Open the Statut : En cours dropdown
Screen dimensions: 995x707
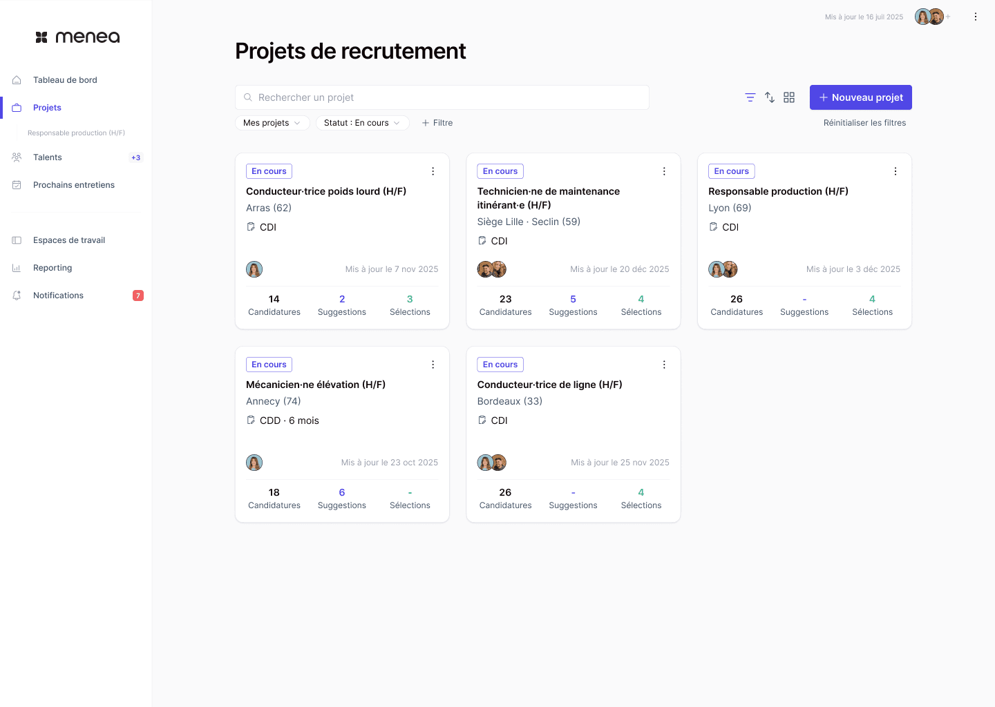coord(362,122)
